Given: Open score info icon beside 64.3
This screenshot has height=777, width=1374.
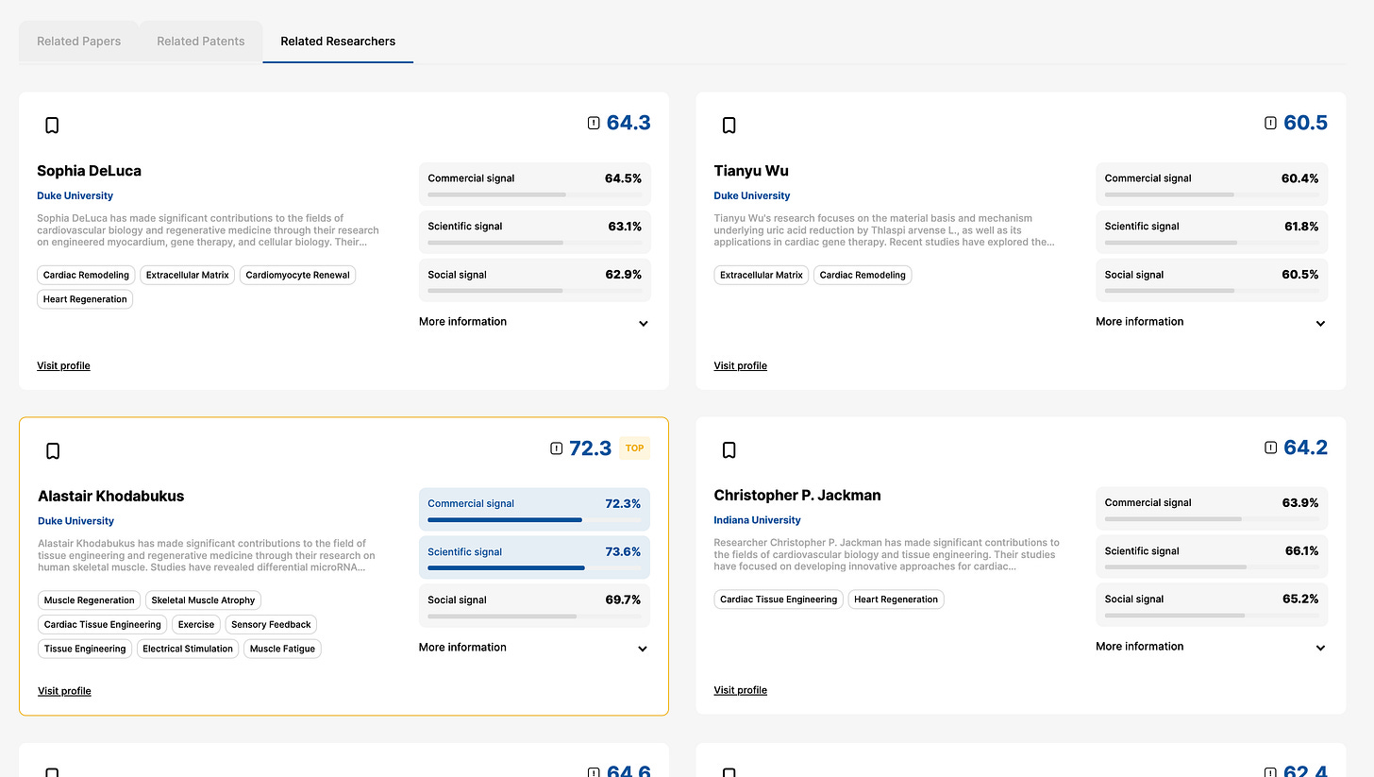Looking at the screenshot, I should pyautogui.click(x=594, y=123).
